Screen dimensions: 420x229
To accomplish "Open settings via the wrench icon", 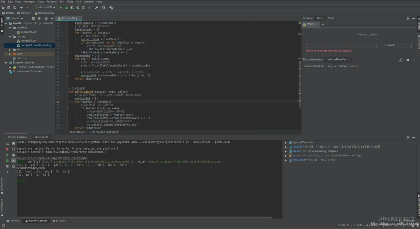I will (x=97, y=7).
